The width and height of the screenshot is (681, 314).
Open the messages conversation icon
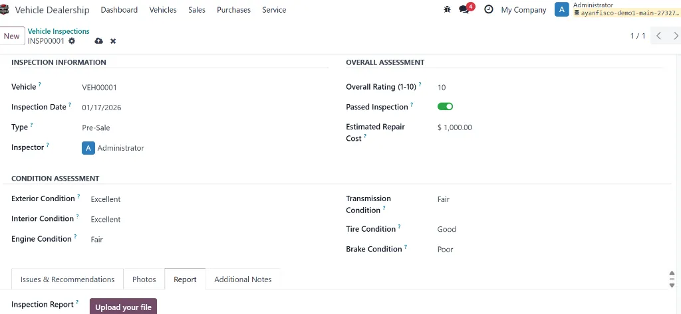464,9
